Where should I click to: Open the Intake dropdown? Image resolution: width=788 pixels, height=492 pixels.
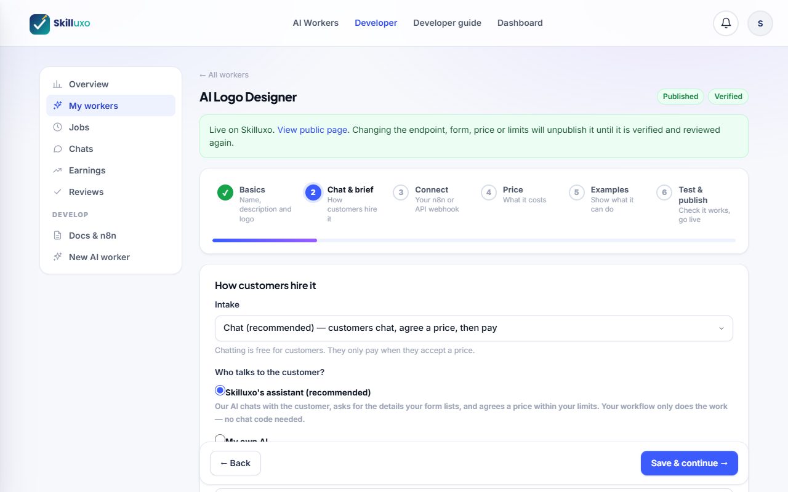[474, 328]
